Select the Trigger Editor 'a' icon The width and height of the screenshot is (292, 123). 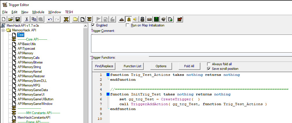[x=128, y=19]
